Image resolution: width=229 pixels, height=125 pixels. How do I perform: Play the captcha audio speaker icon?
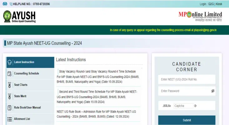195,106
